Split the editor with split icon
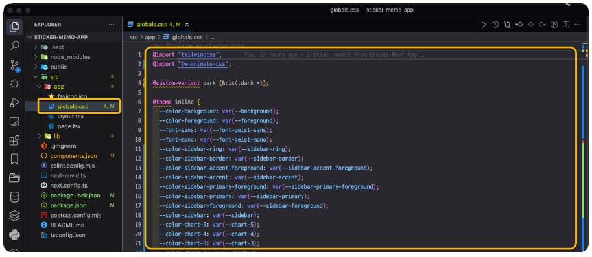The height and width of the screenshot is (257, 592). point(566,25)
